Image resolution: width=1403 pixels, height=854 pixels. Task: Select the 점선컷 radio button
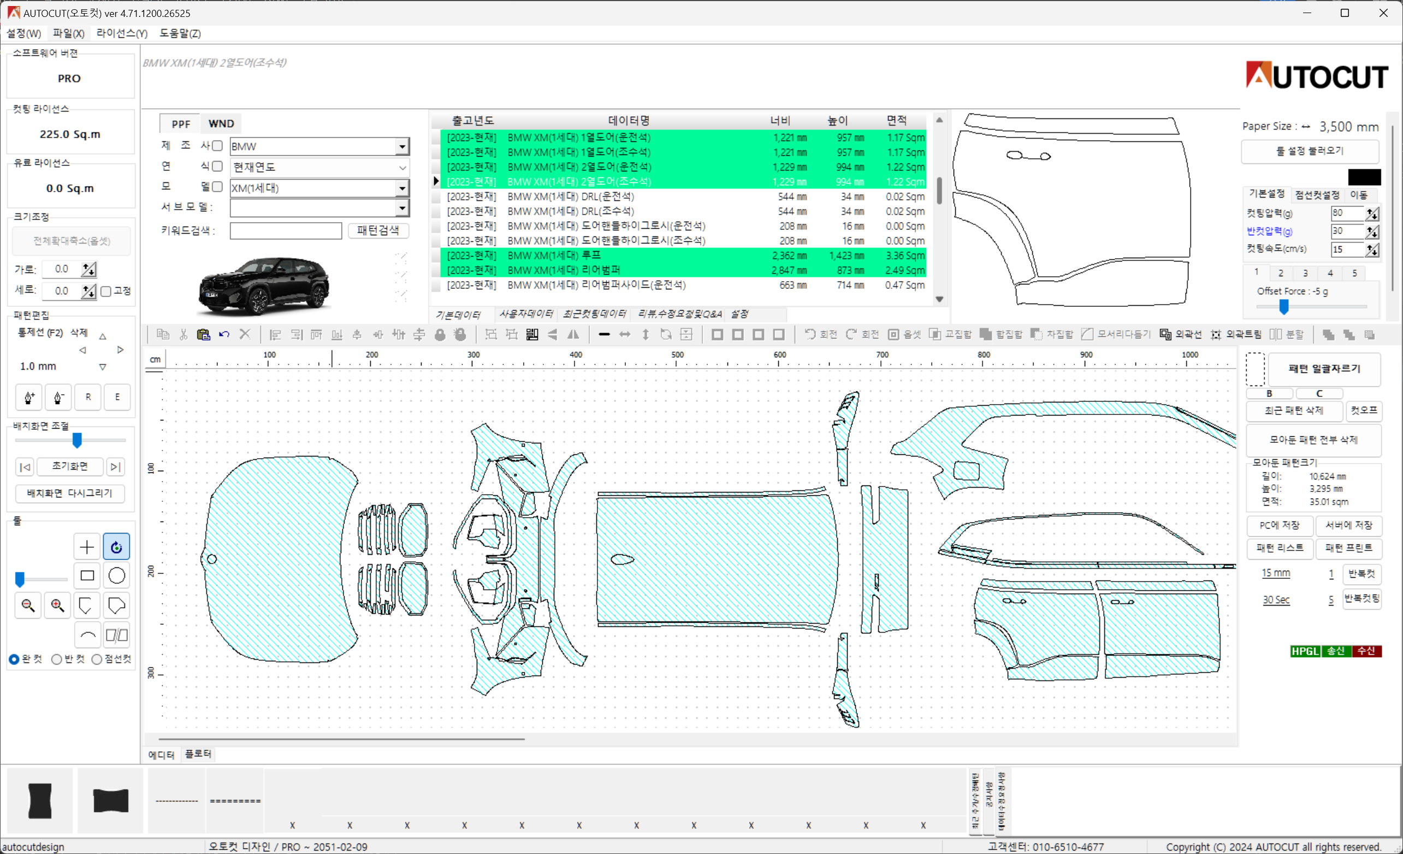point(97,660)
